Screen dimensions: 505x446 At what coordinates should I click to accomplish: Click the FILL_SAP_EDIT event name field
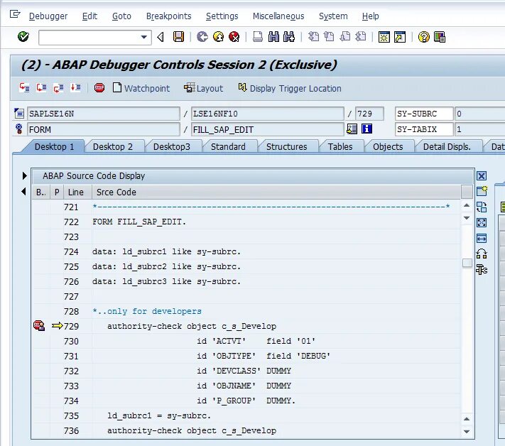pyautogui.click(x=267, y=129)
